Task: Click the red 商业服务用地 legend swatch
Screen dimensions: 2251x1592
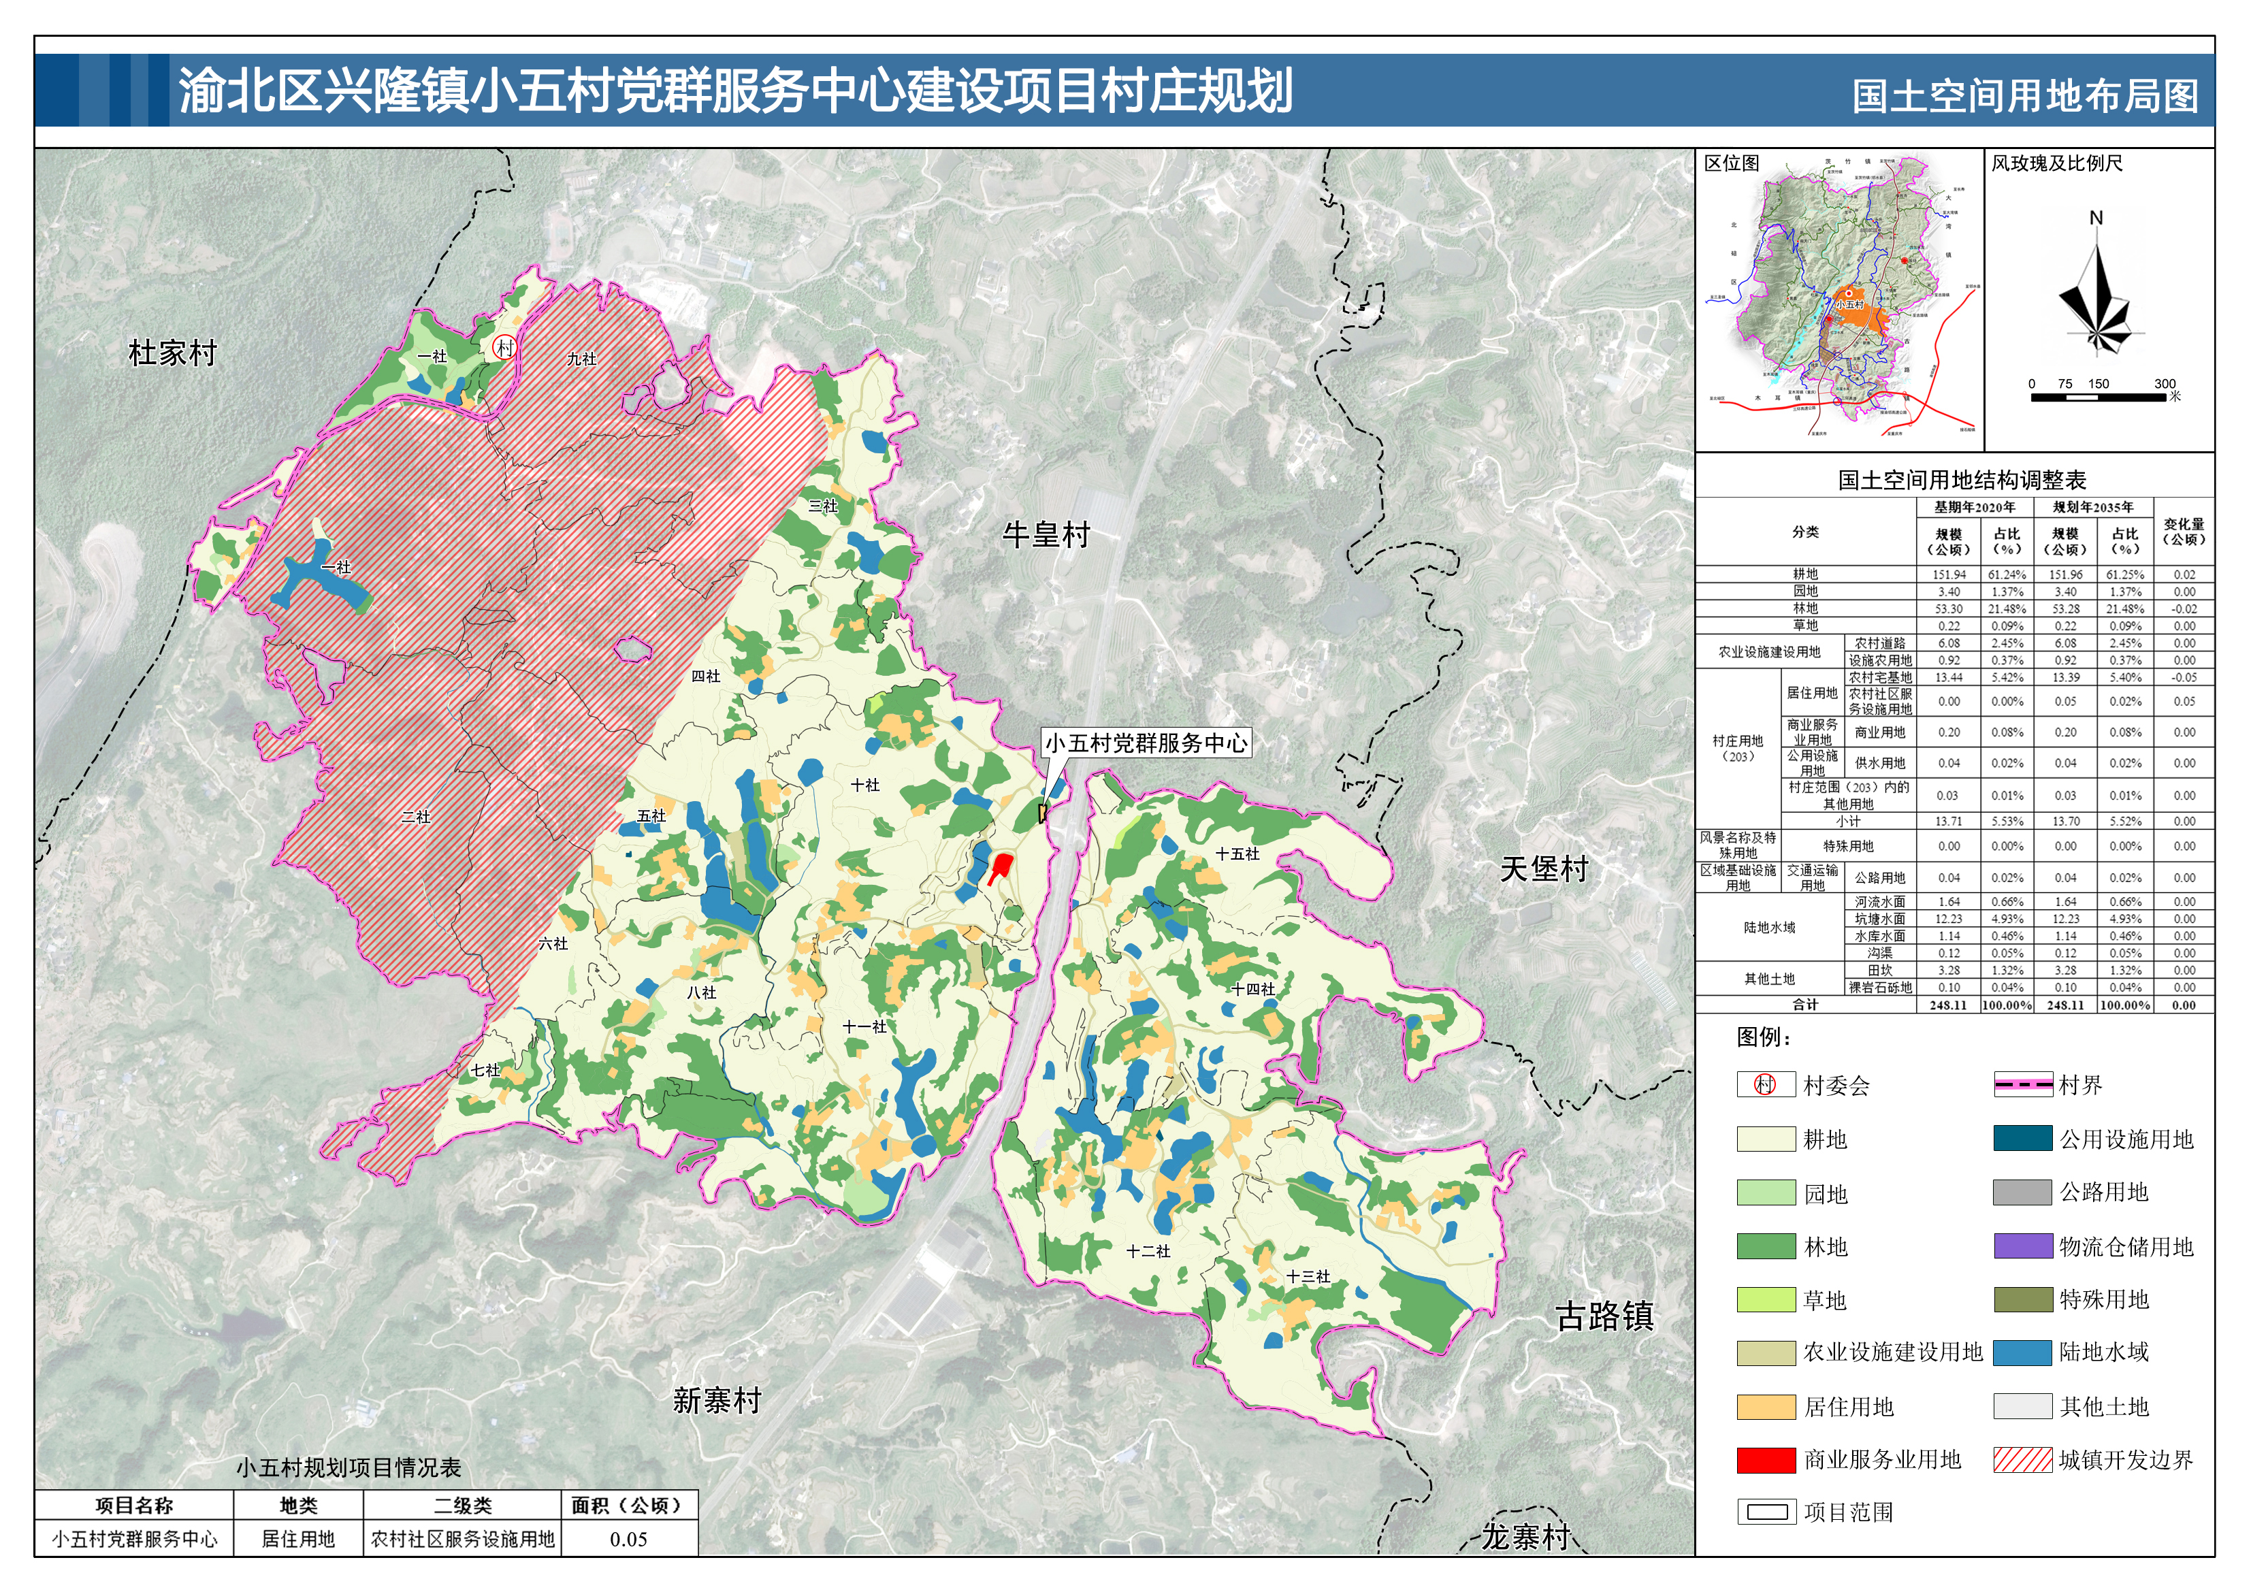Action: [1765, 1460]
